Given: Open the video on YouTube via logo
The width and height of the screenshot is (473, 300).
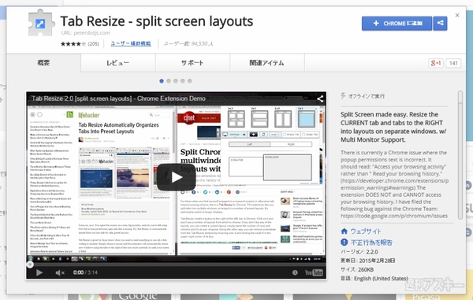Looking at the screenshot, I should (x=314, y=272).
